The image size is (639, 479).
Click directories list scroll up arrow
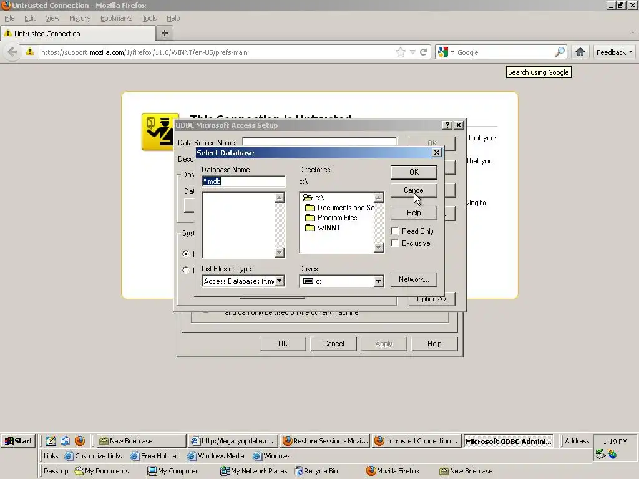[x=379, y=198]
